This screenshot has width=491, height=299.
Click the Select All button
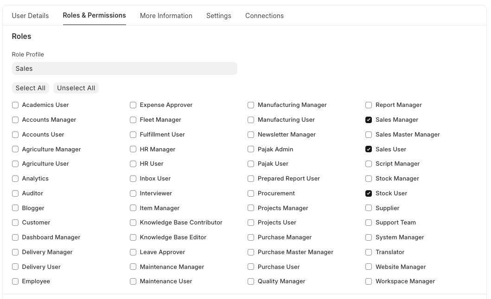[30, 88]
